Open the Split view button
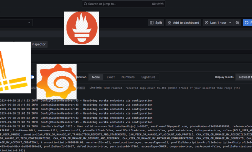 point(156,23)
